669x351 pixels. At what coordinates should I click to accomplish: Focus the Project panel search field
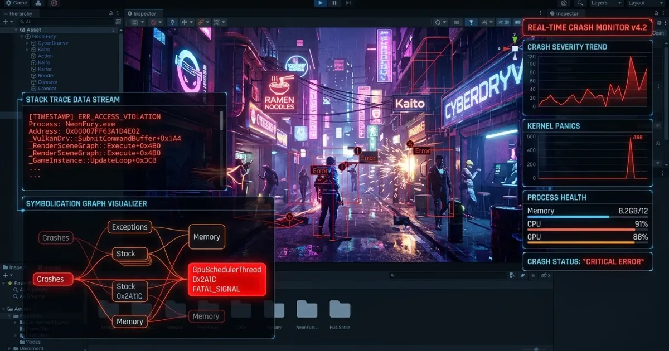tap(446, 275)
